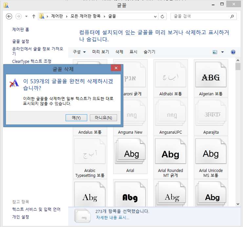Select 제어판 in the breadcrumb path
243x227 pixels.
click(x=57, y=16)
